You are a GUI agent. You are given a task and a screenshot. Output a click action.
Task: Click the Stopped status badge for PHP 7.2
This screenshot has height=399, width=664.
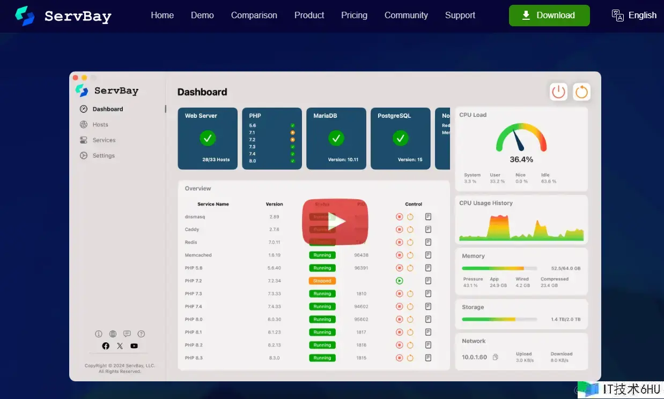coord(322,281)
